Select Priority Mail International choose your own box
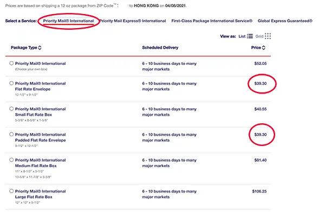Image resolution: width=325 pixels, height=212 pixels. point(11,63)
